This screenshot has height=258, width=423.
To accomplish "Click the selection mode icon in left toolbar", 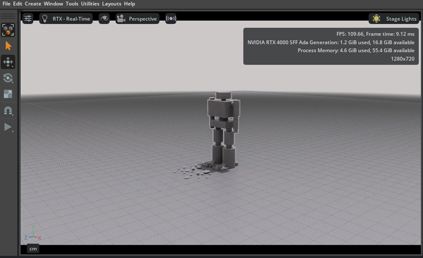I will (x=8, y=29).
